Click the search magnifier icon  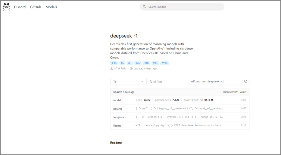pyautogui.click(x=144, y=7)
